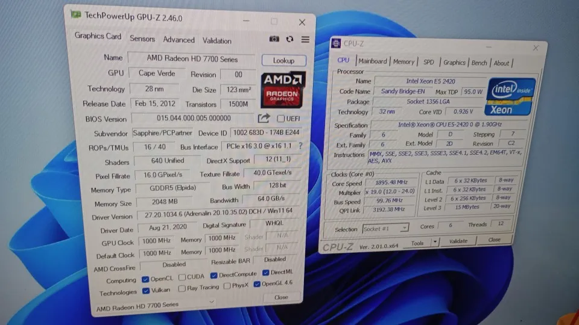
Task: Click the Feb 15, 2012 release date value
Action: (155, 104)
